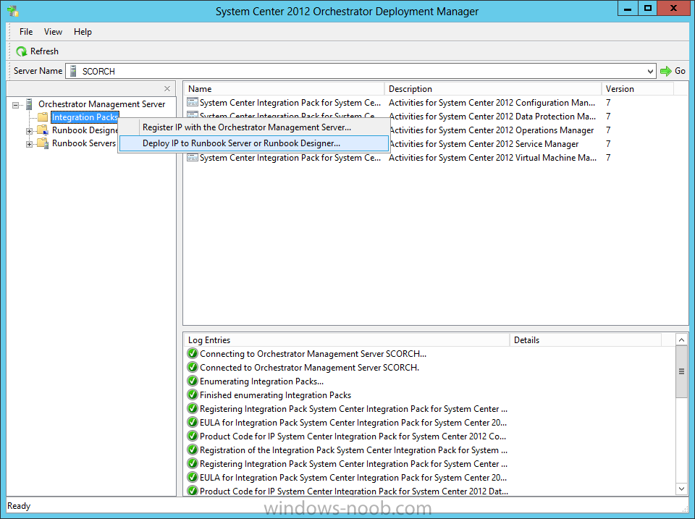Click the Go button label

(x=680, y=71)
